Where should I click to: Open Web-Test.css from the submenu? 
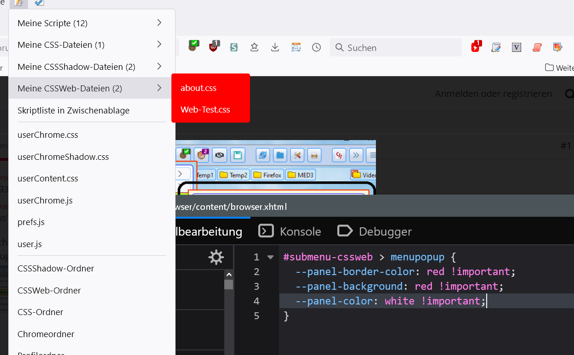pyautogui.click(x=205, y=110)
